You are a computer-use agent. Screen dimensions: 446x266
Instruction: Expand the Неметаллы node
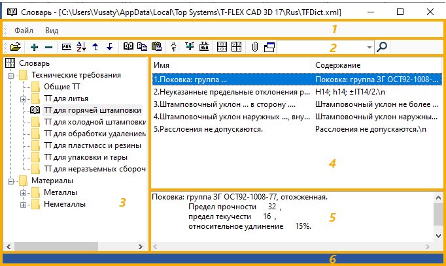24,205
